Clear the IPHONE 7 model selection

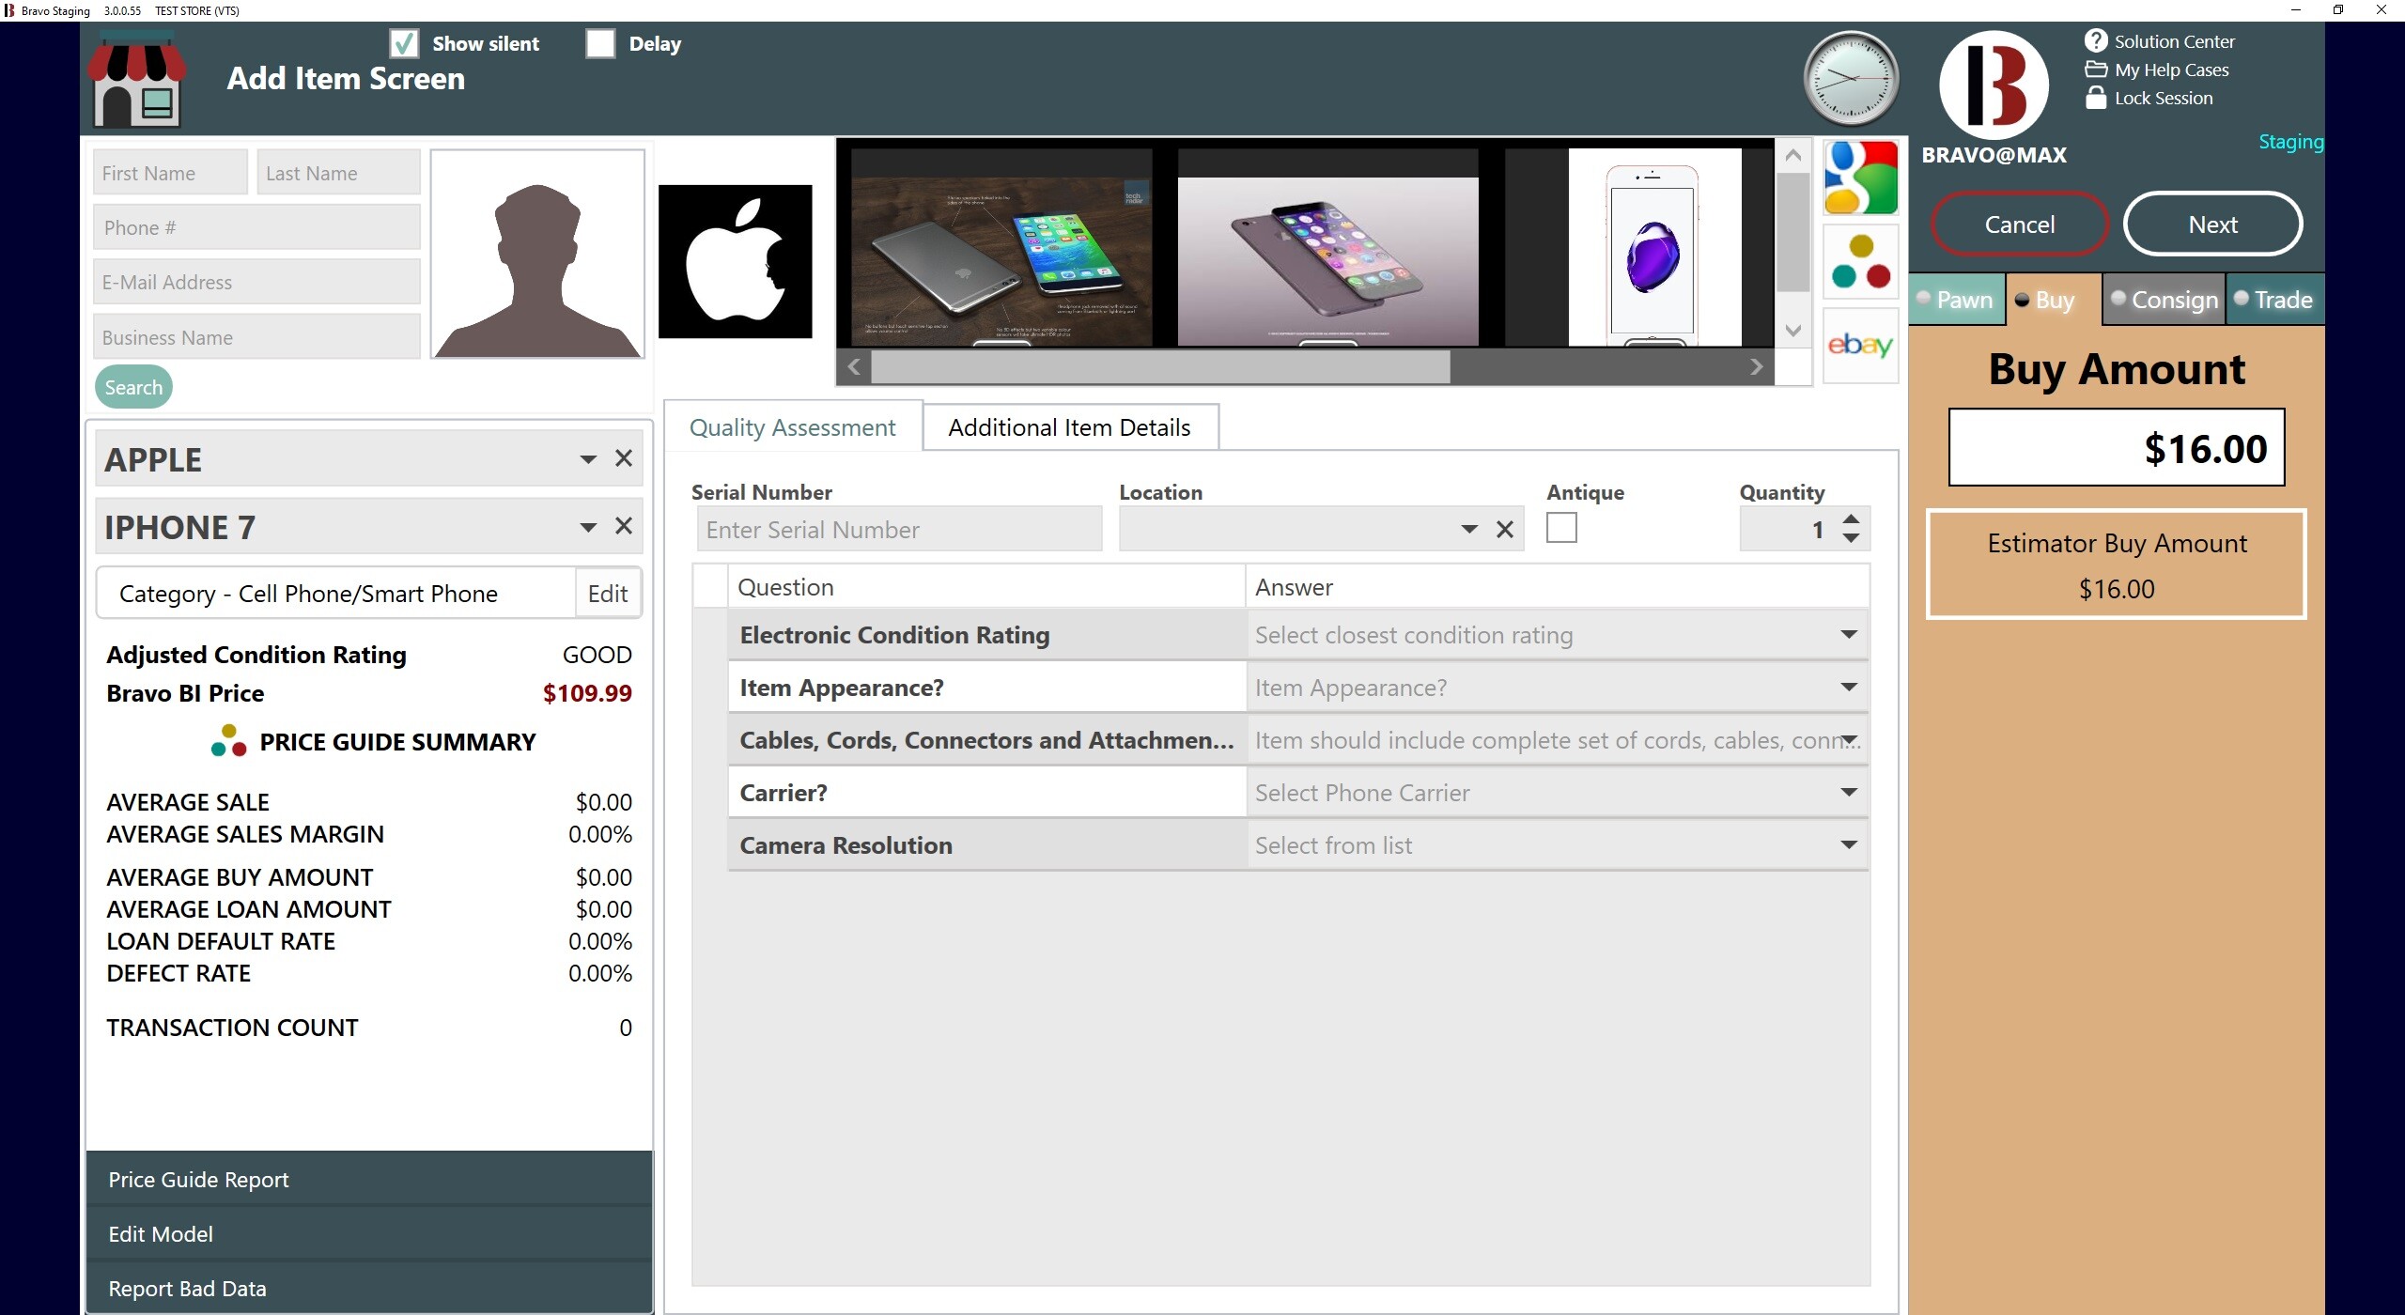pos(623,526)
